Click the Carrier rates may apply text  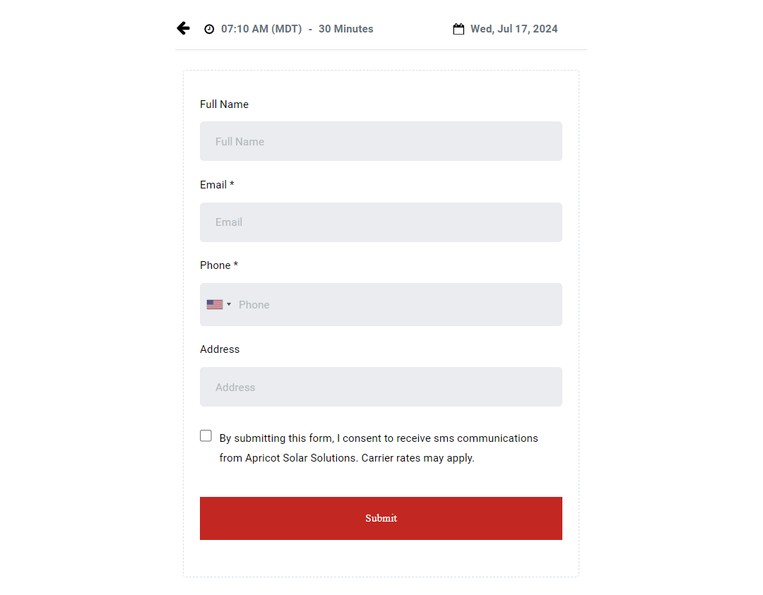[x=418, y=458]
